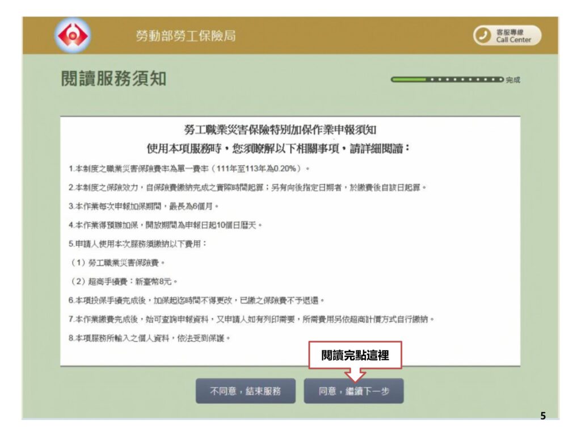Click the 超商手續費：新臺幣8元 line
Screen dimensions: 581x436
(x=124, y=281)
